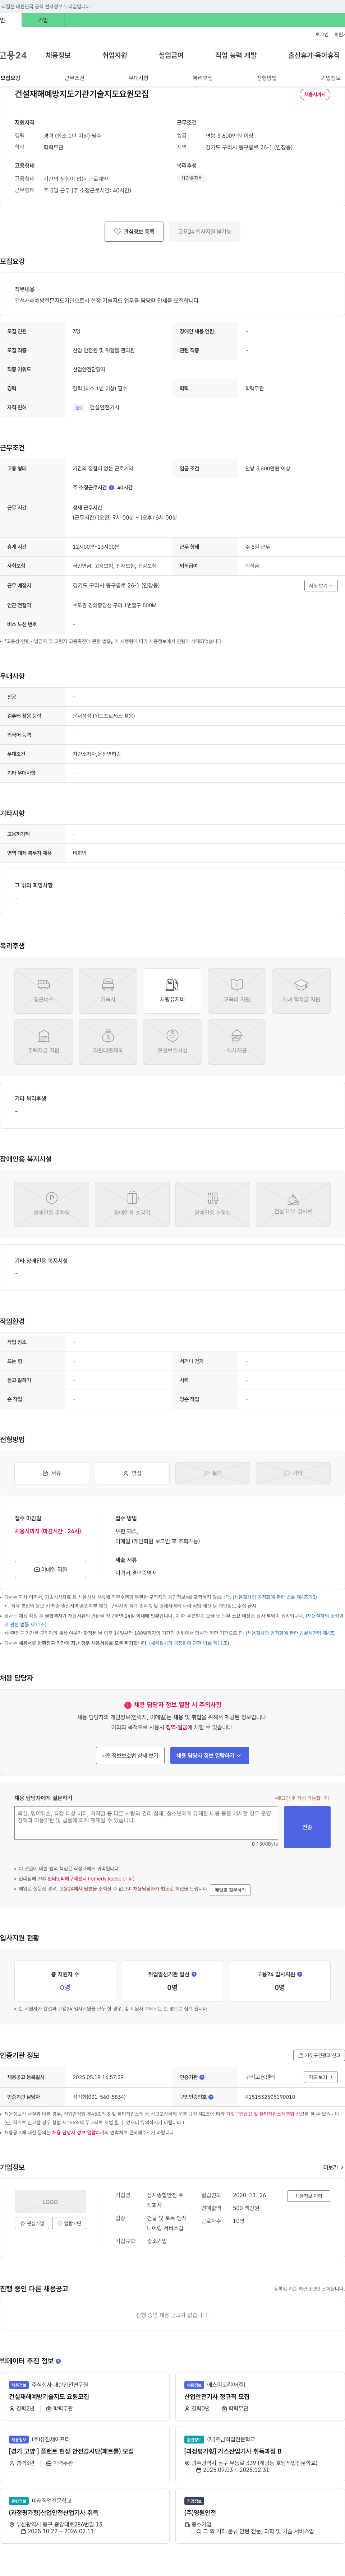Click the info icon next to 취업알선기관 알선
Screen dimensions: 345x2576
(194, 1974)
